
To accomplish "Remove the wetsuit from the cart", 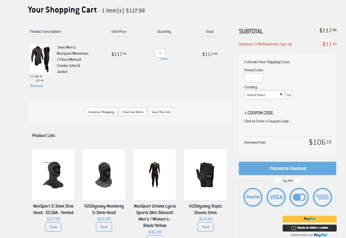I will [37, 86].
